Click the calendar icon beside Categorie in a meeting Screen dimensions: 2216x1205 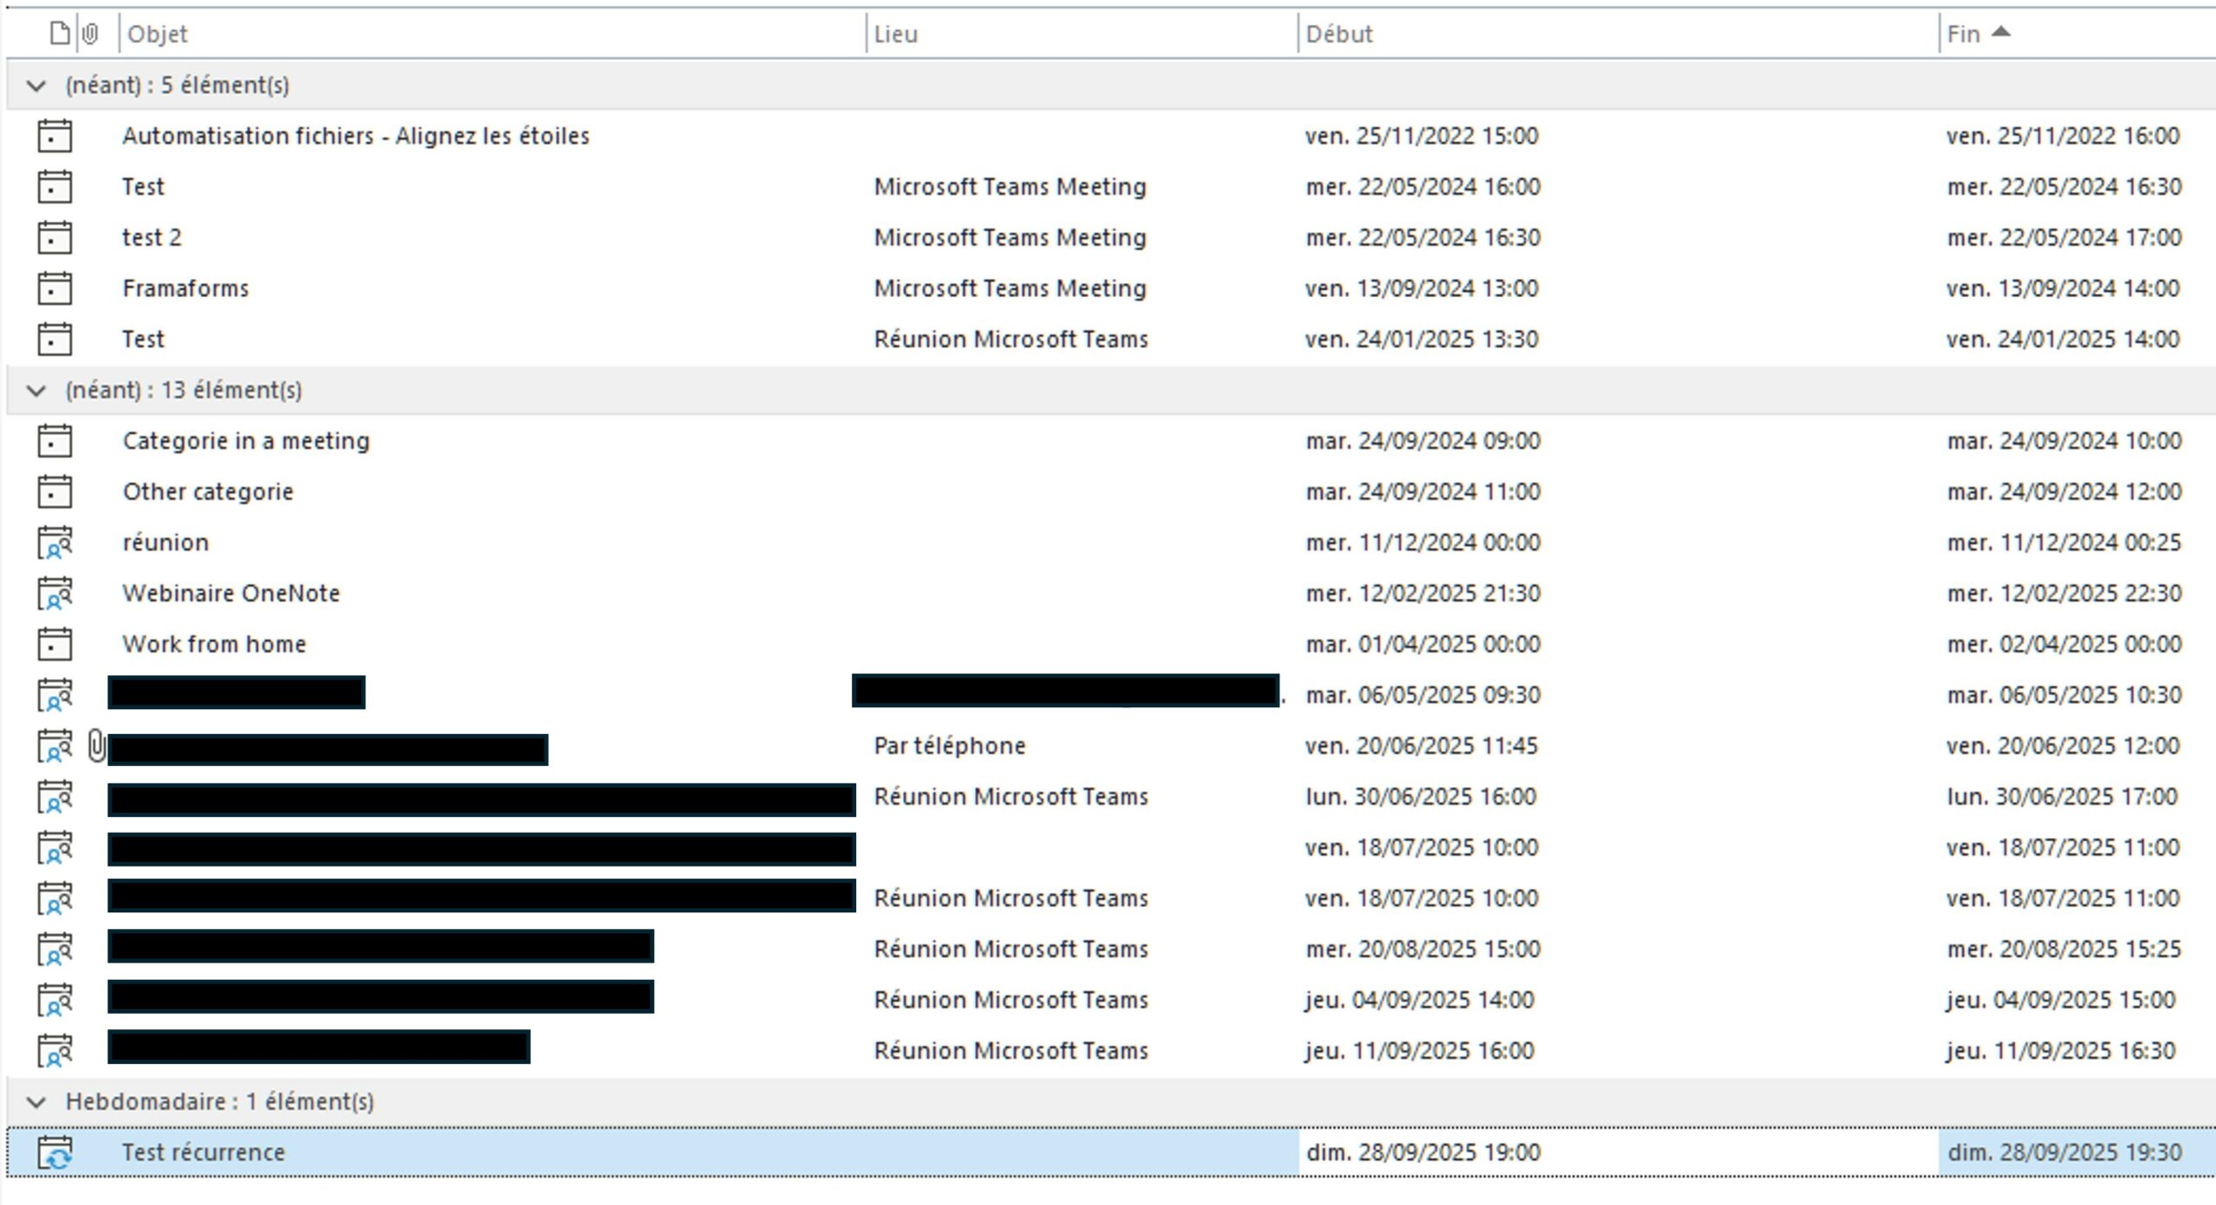(55, 441)
